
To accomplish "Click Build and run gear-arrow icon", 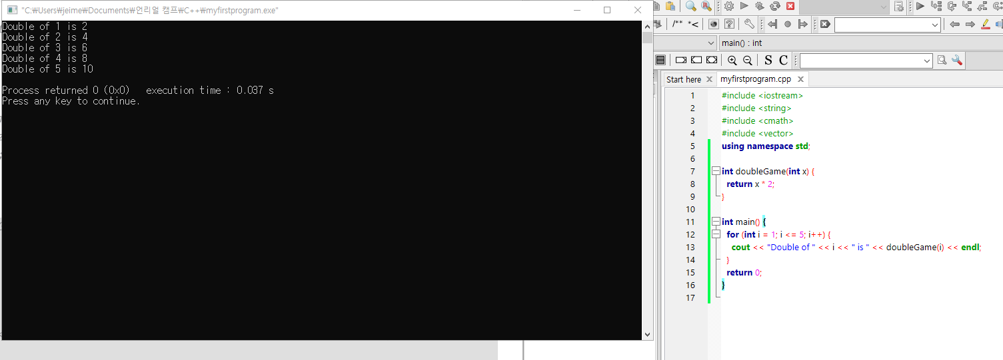I will click(x=760, y=6).
